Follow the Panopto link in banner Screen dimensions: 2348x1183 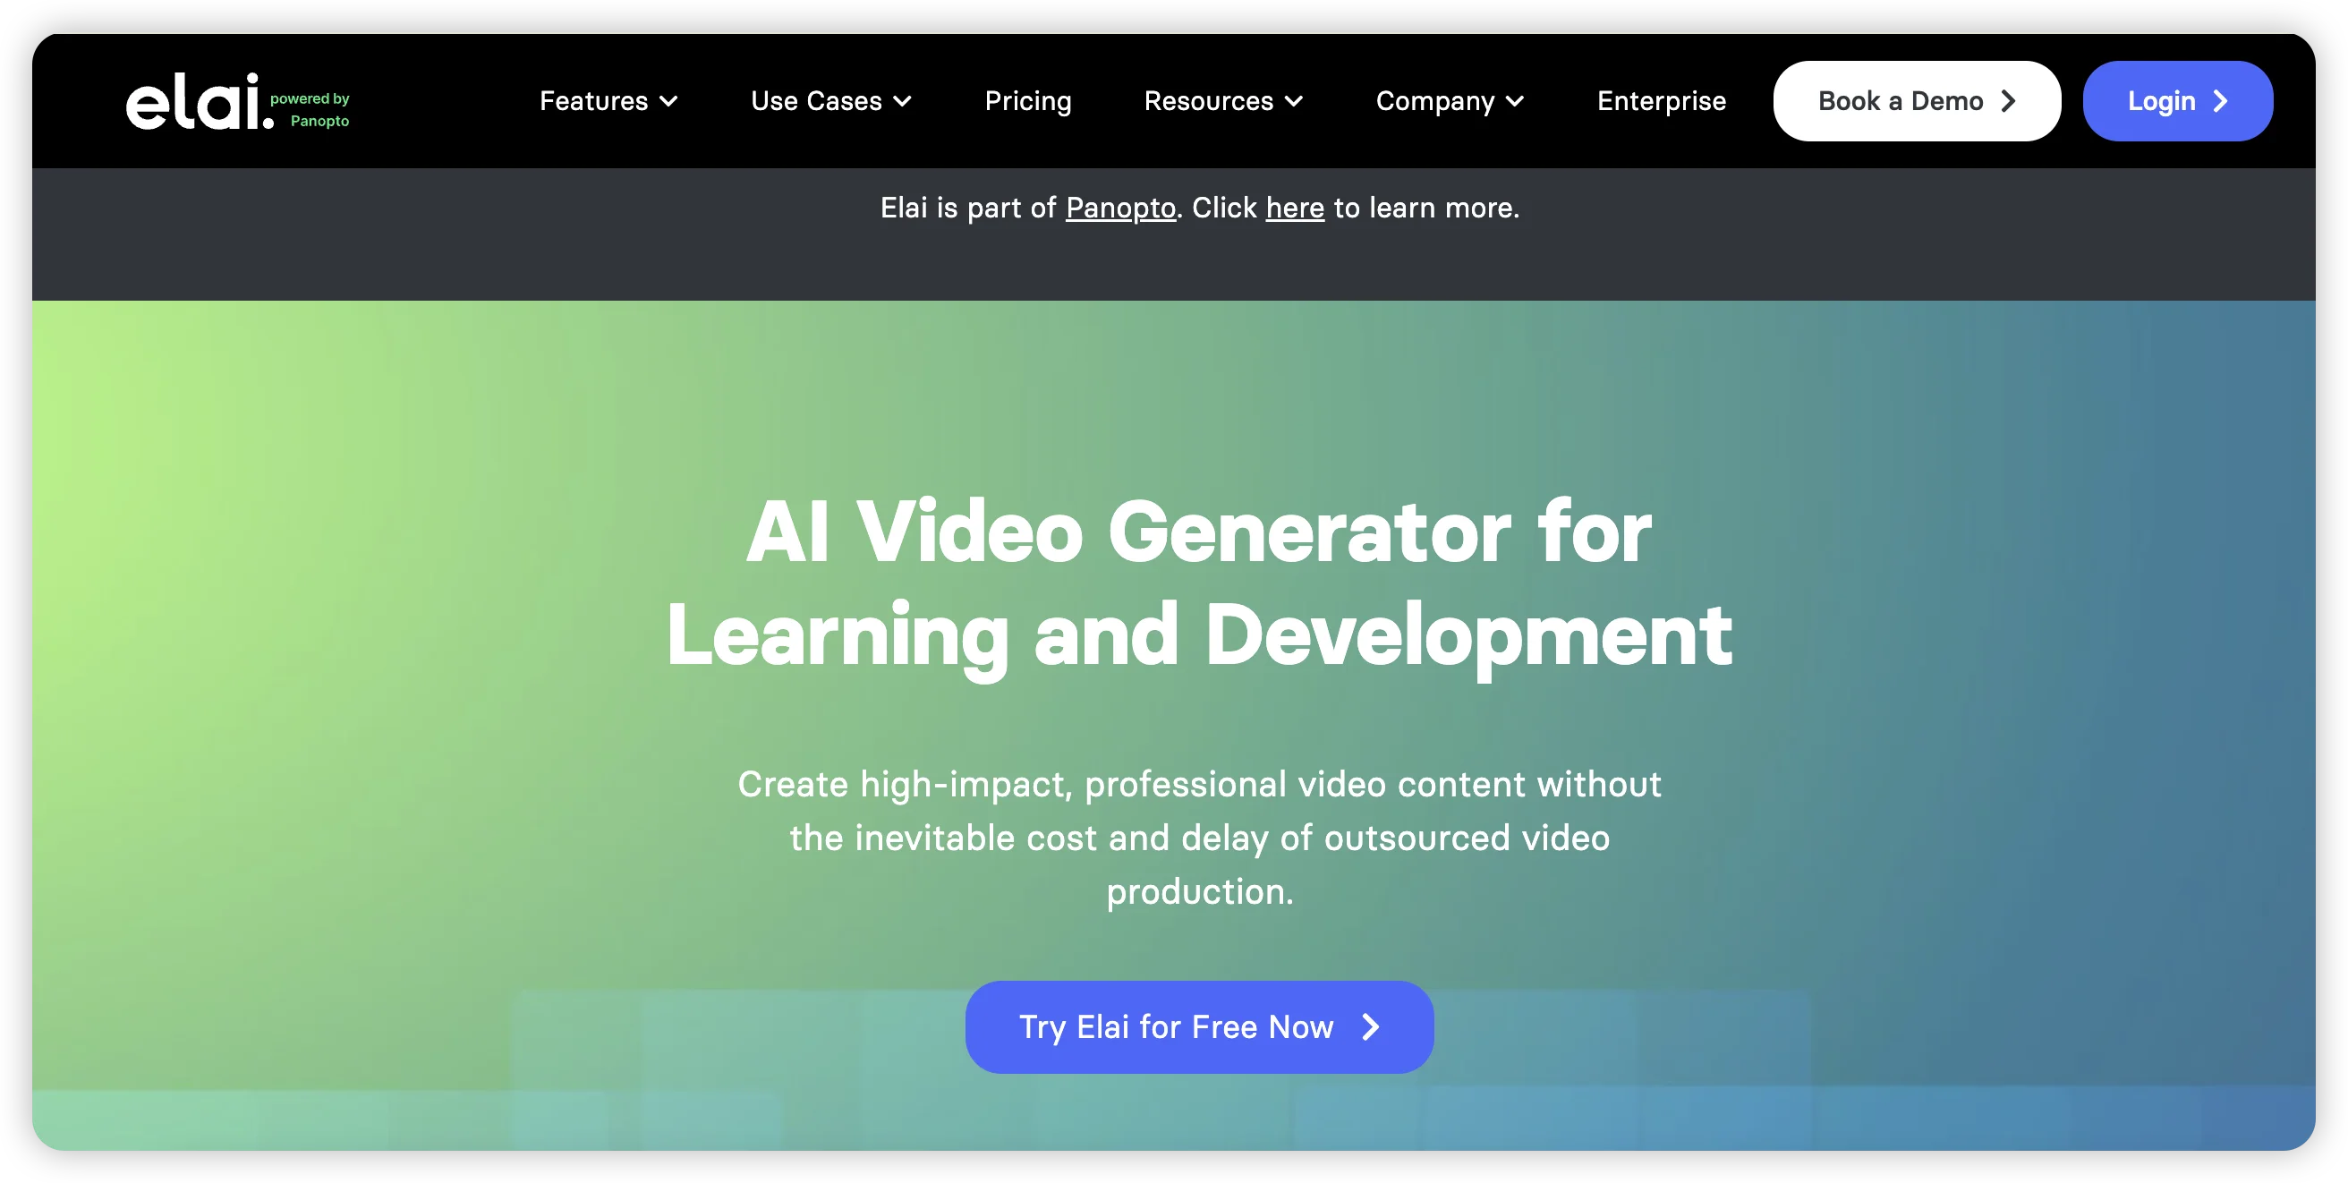[1120, 208]
